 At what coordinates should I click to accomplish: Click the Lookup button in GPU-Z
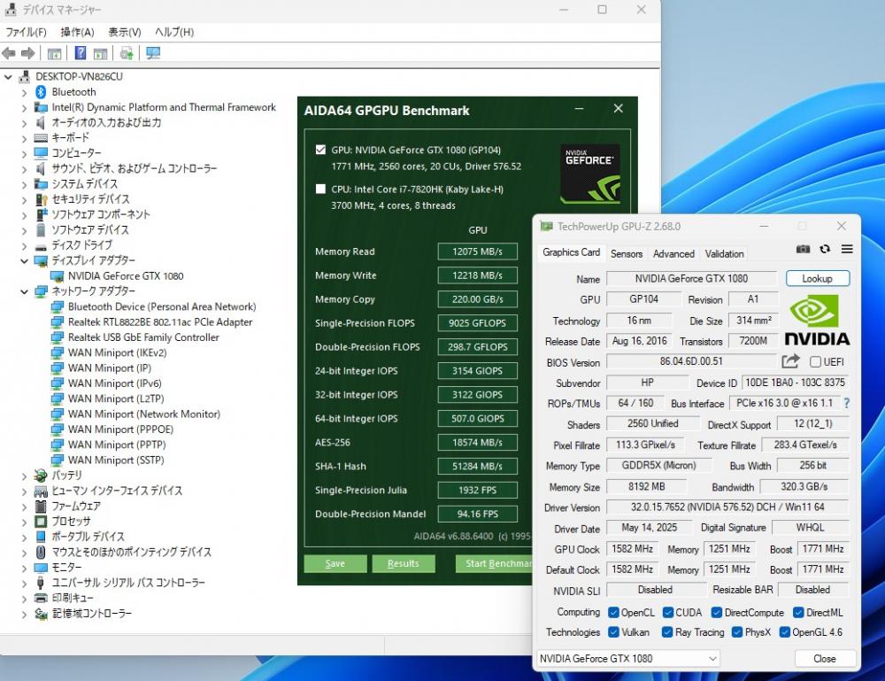click(x=817, y=278)
